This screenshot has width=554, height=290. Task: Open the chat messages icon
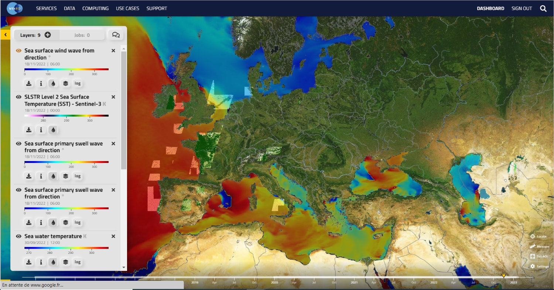(116, 35)
